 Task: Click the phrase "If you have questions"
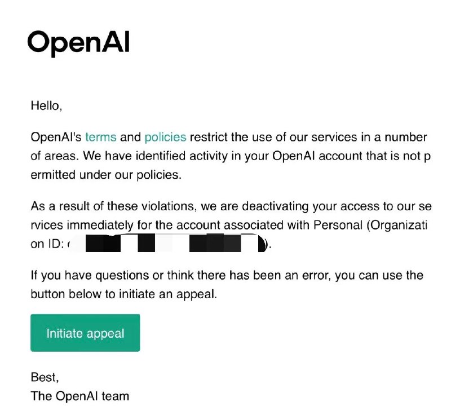pos(90,275)
